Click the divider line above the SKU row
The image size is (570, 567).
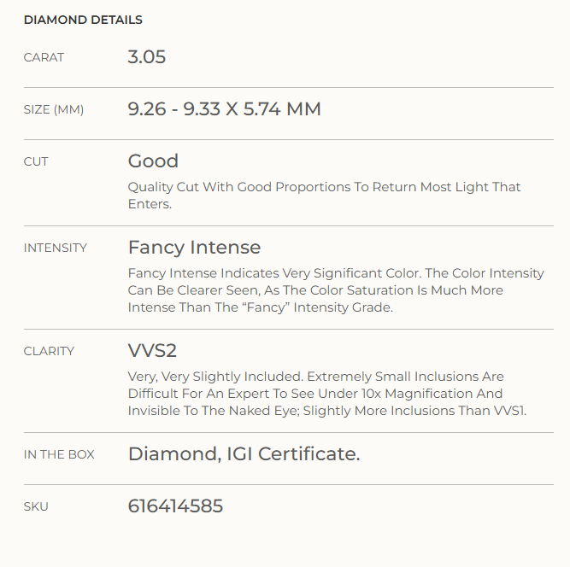point(289,484)
